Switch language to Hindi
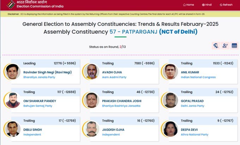The width and height of the screenshot is (240, 145). click(x=207, y=5)
